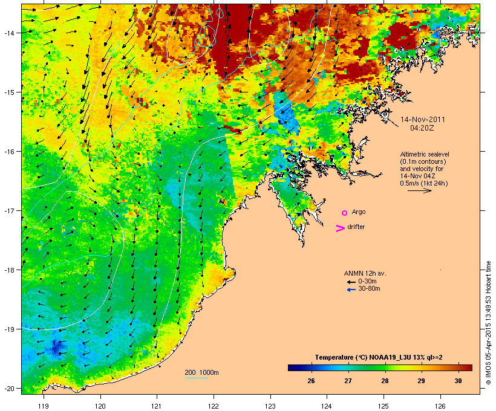Click the longitude label '124'

327,406
